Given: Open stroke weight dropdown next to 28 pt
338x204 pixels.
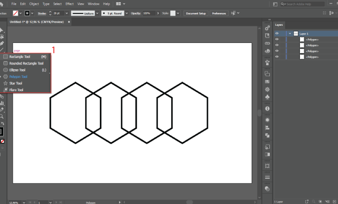Looking at the screenshot, I should pyautogui.click(x=67, y=13).
